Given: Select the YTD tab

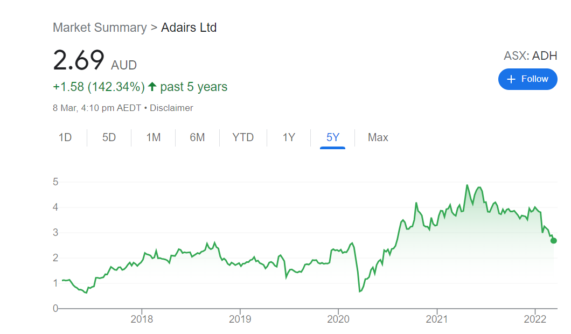Looking at the screenshot, I should 243,137.
